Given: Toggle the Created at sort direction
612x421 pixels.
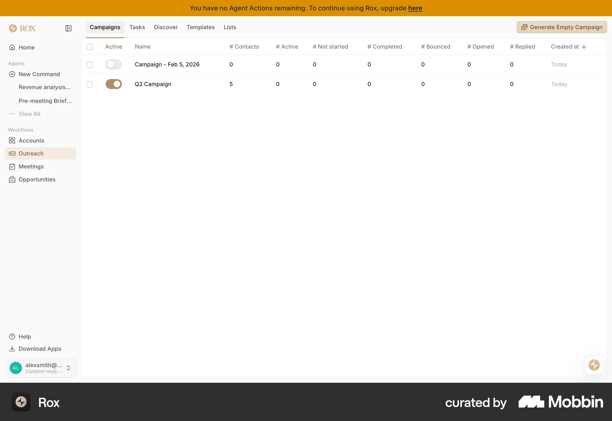Looking at the screenshot, I should point(584,47).
